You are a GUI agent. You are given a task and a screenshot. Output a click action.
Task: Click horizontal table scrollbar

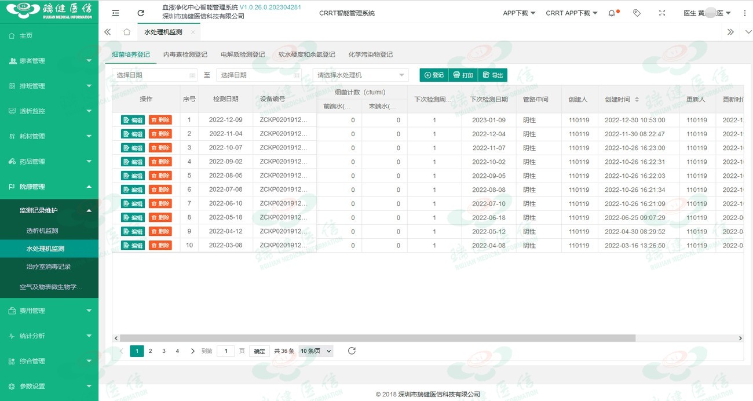378,338
